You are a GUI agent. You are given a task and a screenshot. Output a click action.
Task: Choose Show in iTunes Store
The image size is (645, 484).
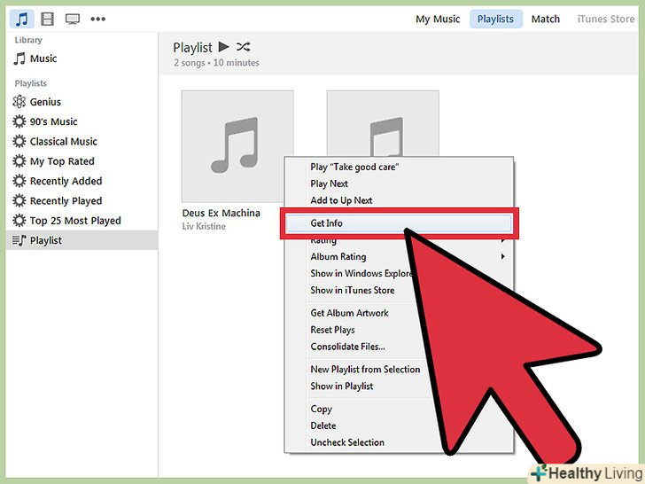click(x=353, y=290)
